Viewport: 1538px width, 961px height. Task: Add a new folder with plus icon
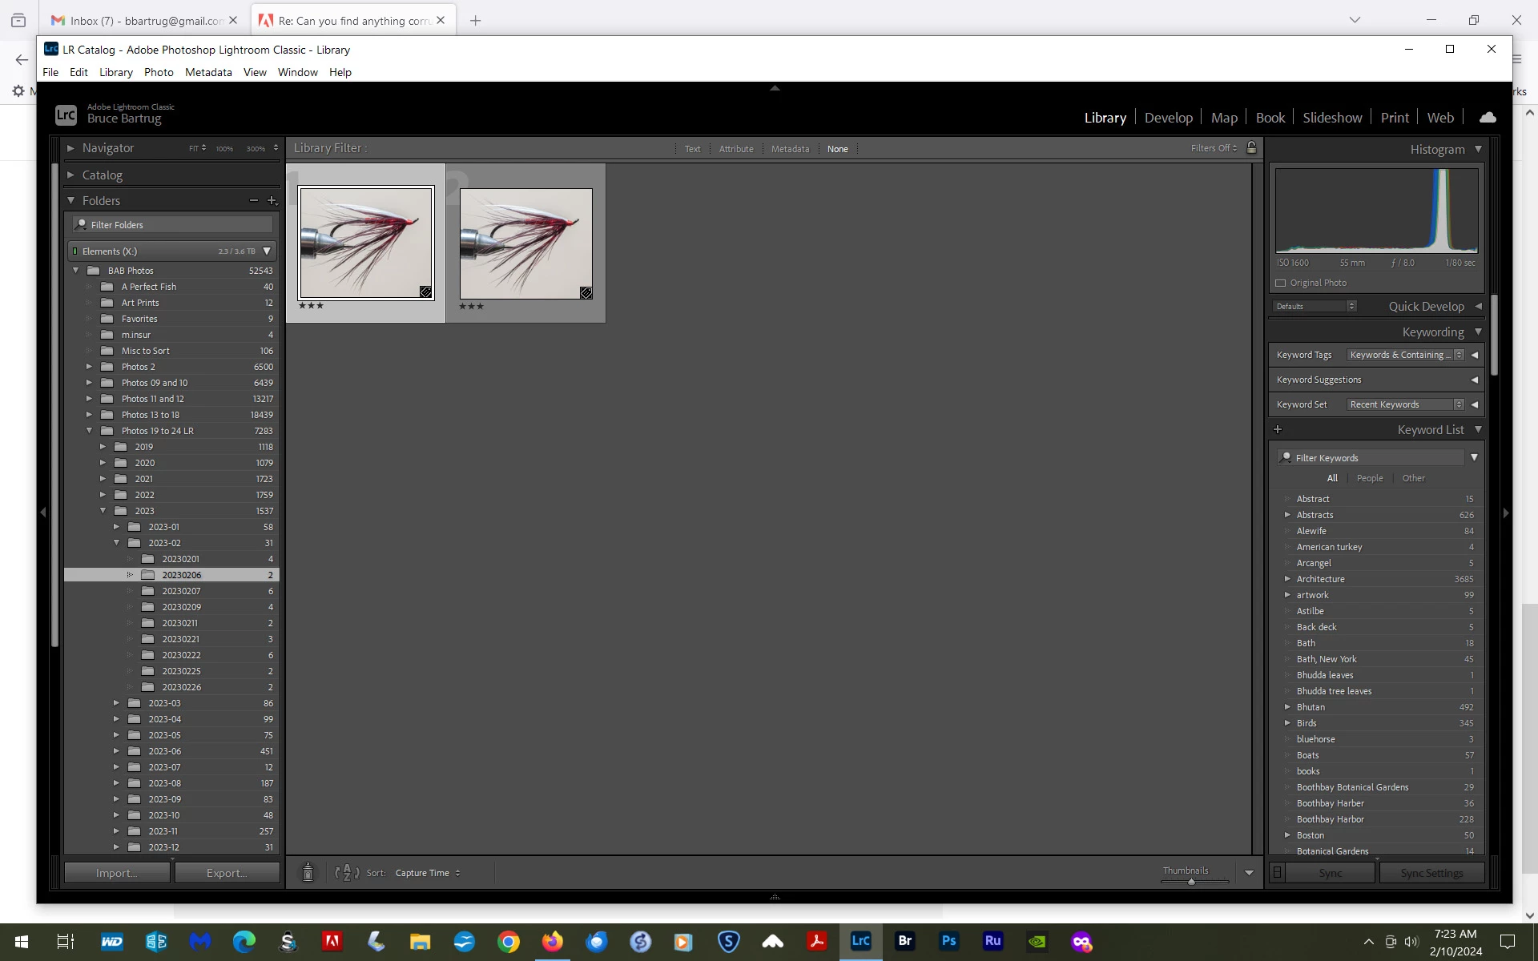[x=272, y=200]
